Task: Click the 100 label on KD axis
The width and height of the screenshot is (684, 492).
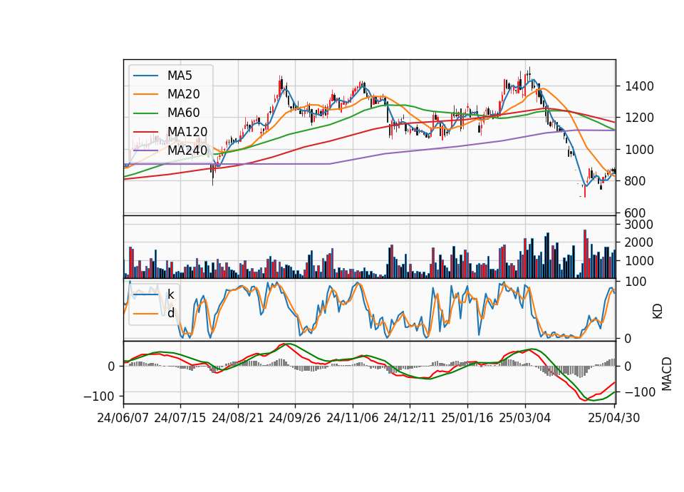Action: (x=635, y=282)
